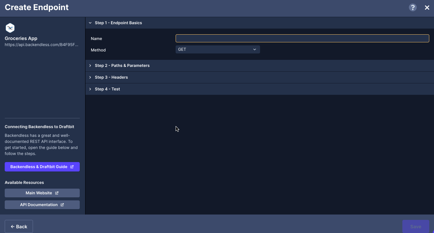The height and width of the screenshot is (233, 434).
Task: Close the Create Endpoint dialog
Action: pyautogui.click(x=427, y=7)
